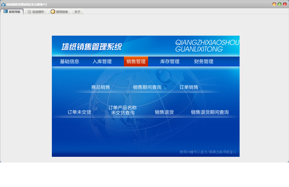The width and height of the screenshot is (289, 187).
Task: Select the 关于 tab
Action: (x=77, y=12)
